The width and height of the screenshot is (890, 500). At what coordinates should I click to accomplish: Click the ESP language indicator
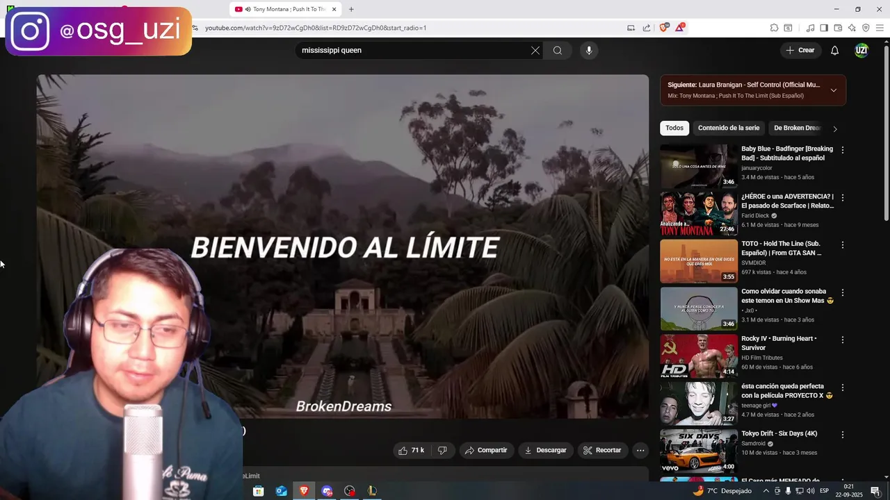click(x=825, y=491)
